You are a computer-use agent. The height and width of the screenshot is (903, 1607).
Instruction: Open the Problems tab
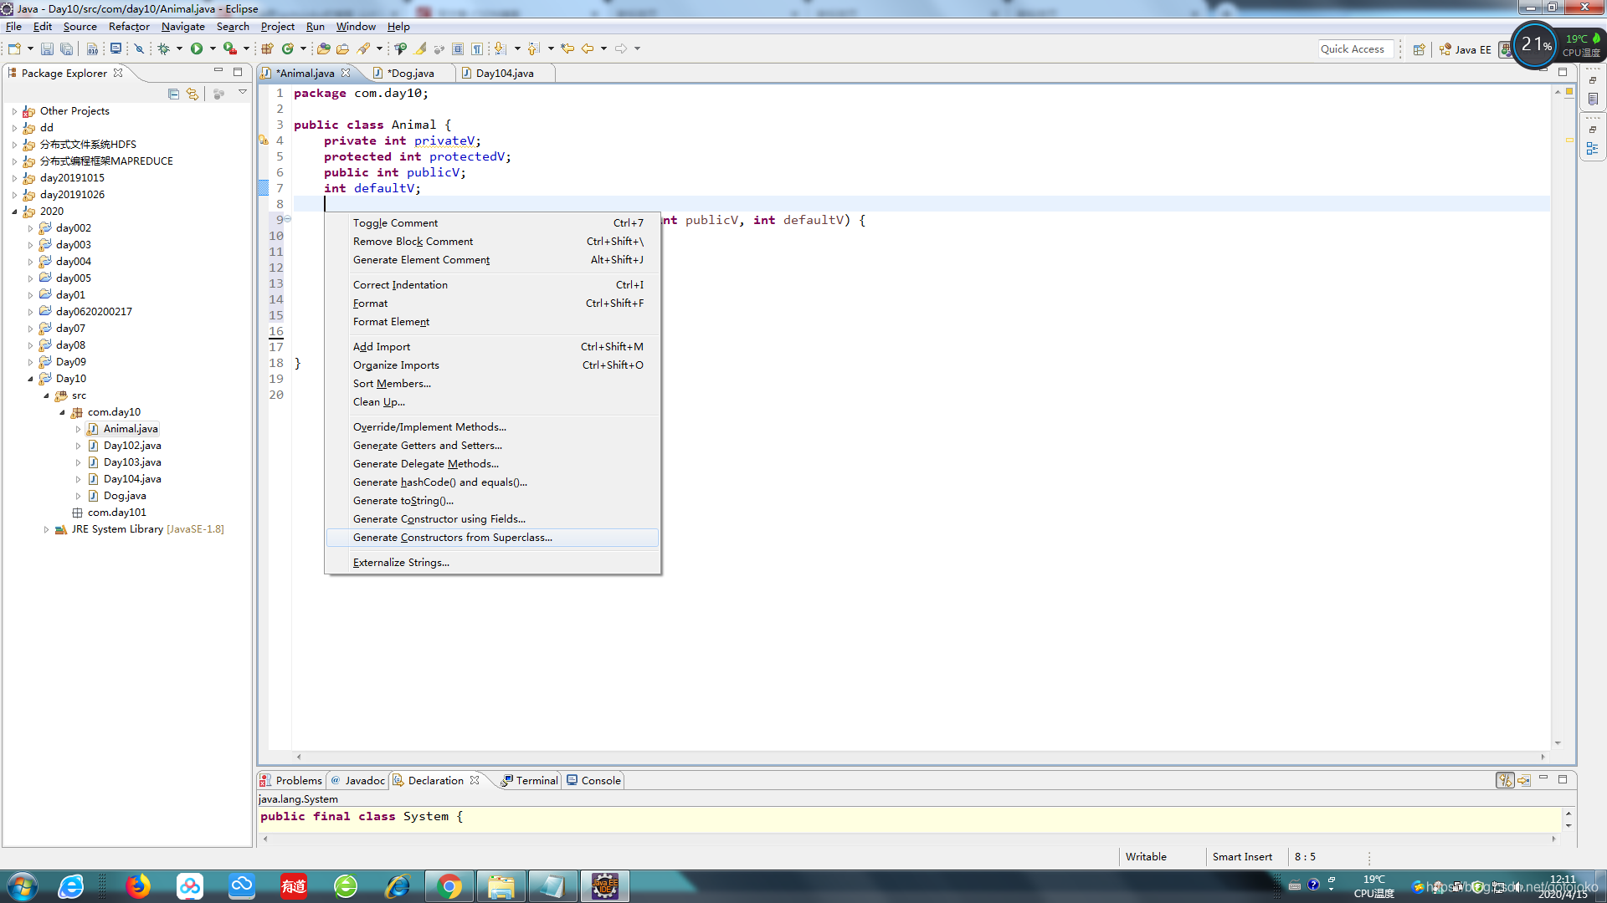[x=290, y=780]
